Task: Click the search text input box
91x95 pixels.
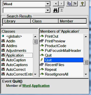Action: pos(24,10)
